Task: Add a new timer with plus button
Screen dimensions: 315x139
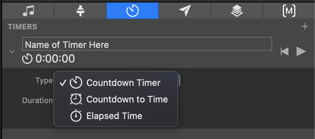Action: pos(304,27)
